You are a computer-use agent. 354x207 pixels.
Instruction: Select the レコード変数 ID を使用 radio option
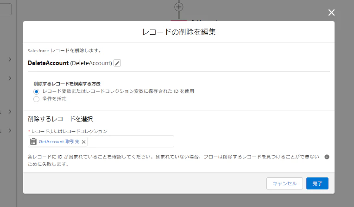pos(36,91)
